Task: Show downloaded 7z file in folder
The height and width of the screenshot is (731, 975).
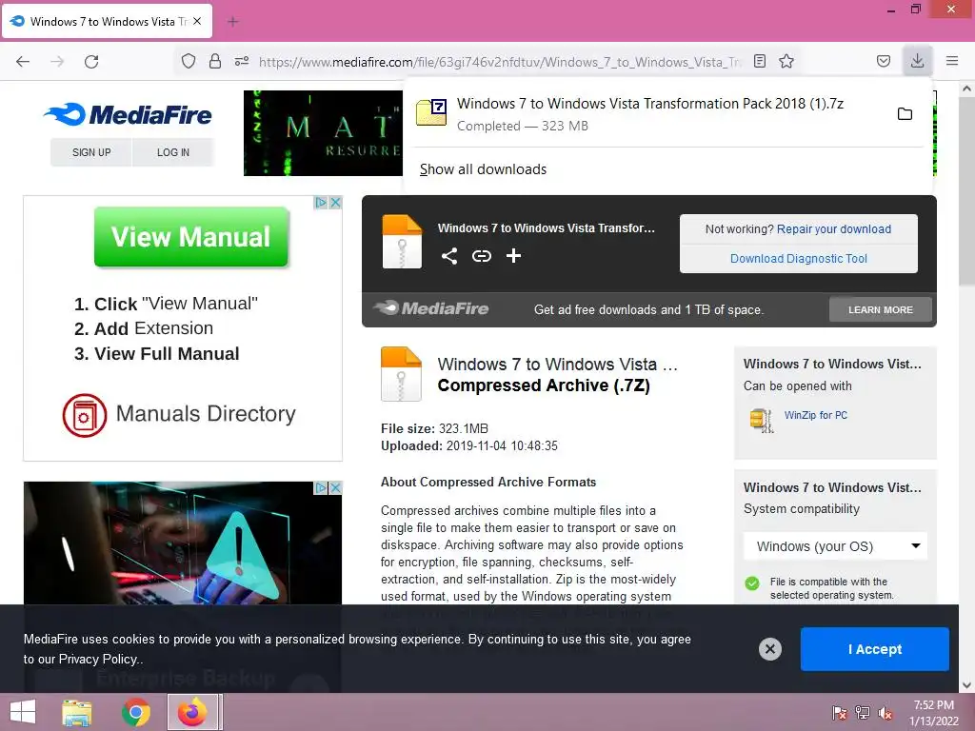Action: [x=905, y=114]
